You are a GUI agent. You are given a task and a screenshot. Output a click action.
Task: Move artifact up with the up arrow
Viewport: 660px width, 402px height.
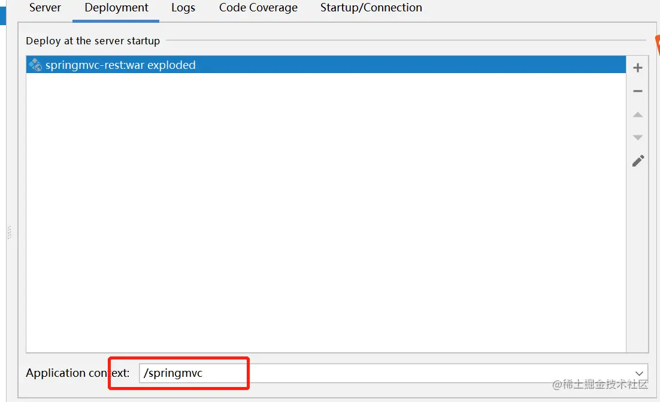(638, 114)
